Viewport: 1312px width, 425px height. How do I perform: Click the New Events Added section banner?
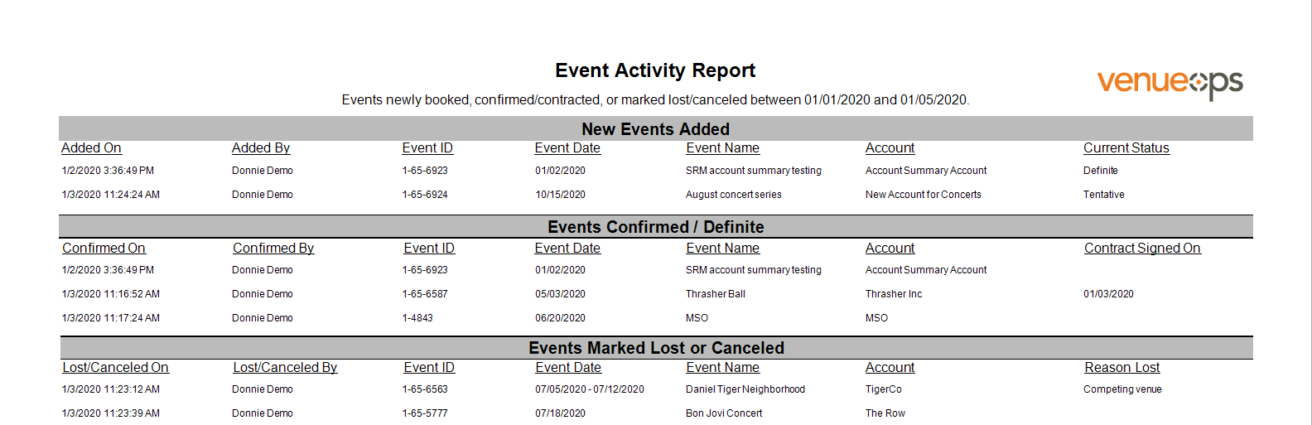656,129
